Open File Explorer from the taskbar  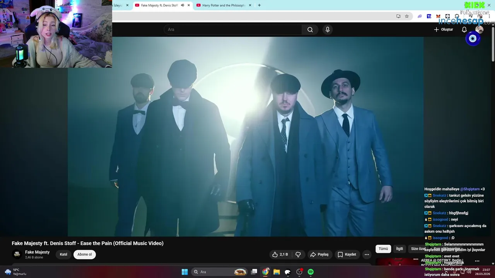(x=277, y=272)
